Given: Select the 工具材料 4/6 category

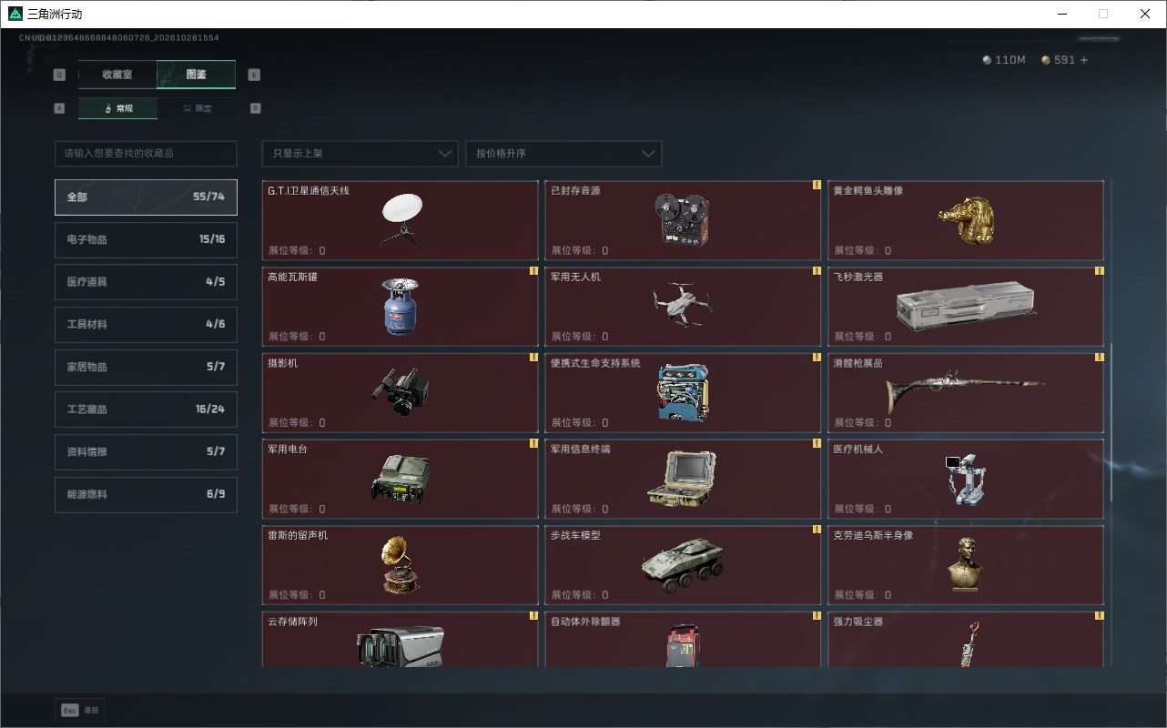Looking at the screenshot, I should point(146,325).
